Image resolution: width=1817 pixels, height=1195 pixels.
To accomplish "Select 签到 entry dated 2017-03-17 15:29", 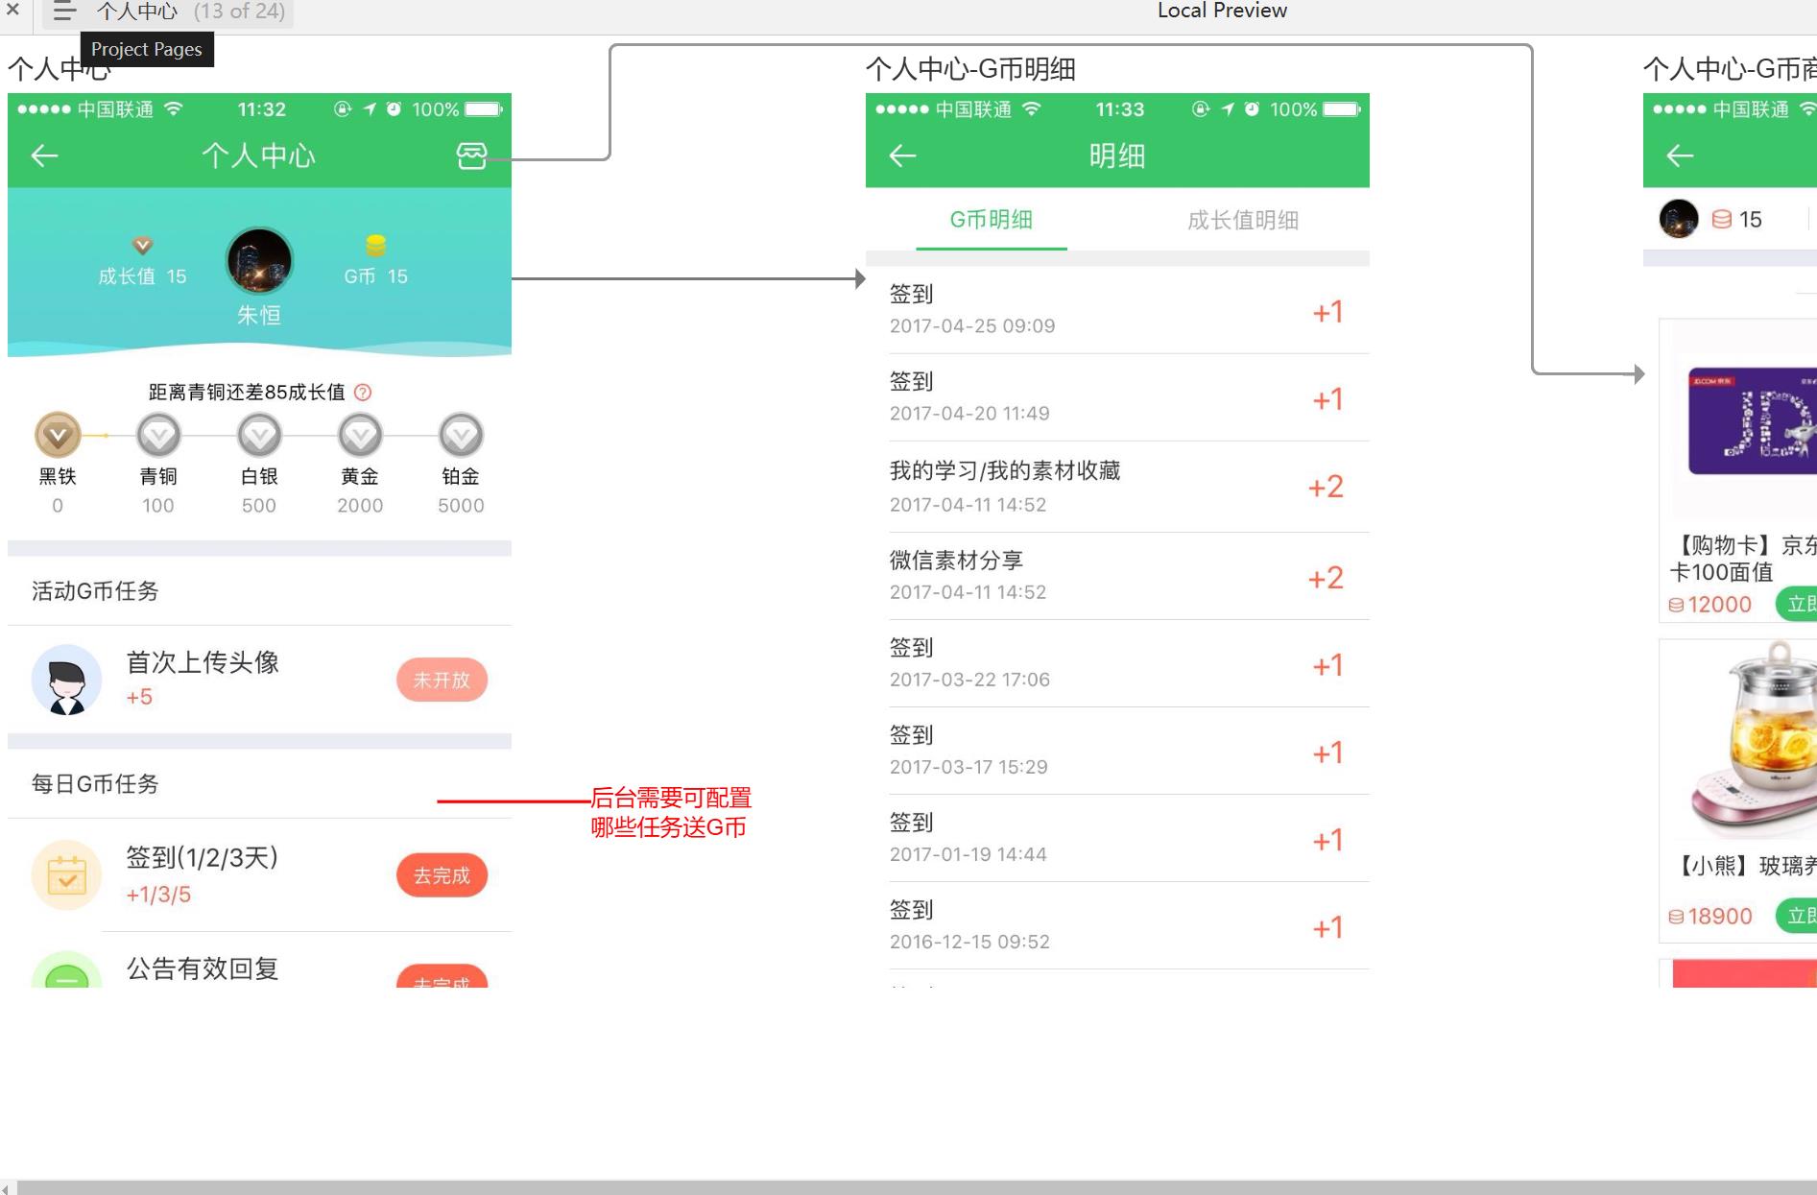I will (1117, 751).
